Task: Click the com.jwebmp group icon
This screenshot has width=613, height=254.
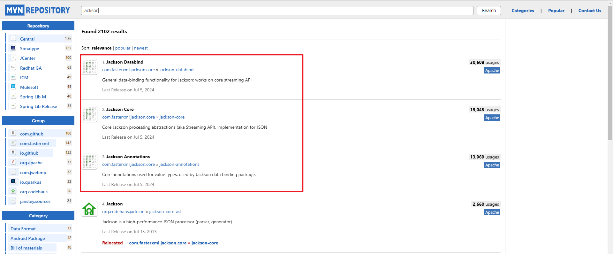Action: pos(13,172)
